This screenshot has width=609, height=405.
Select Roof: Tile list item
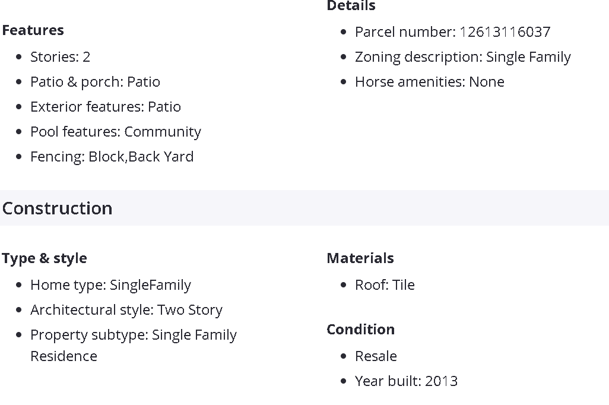tap(385, 285)
